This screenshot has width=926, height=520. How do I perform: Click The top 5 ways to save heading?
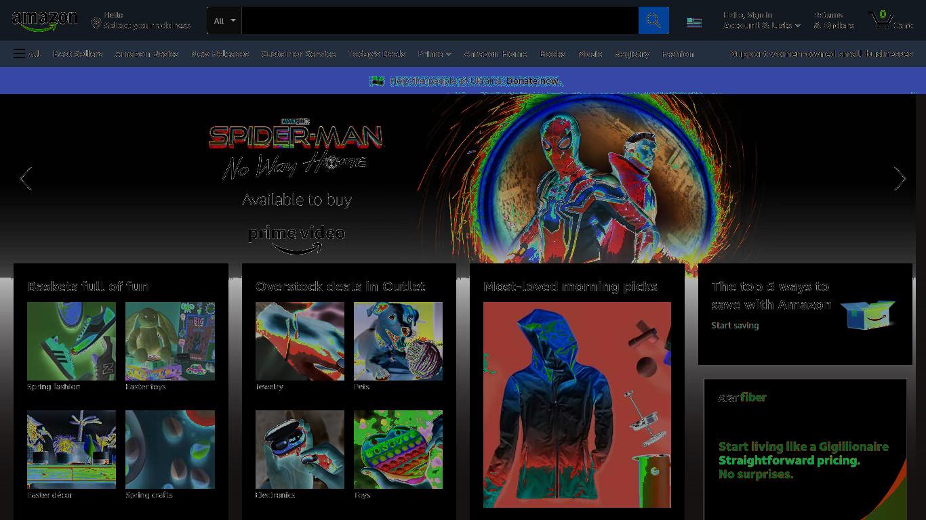point(771,296)
